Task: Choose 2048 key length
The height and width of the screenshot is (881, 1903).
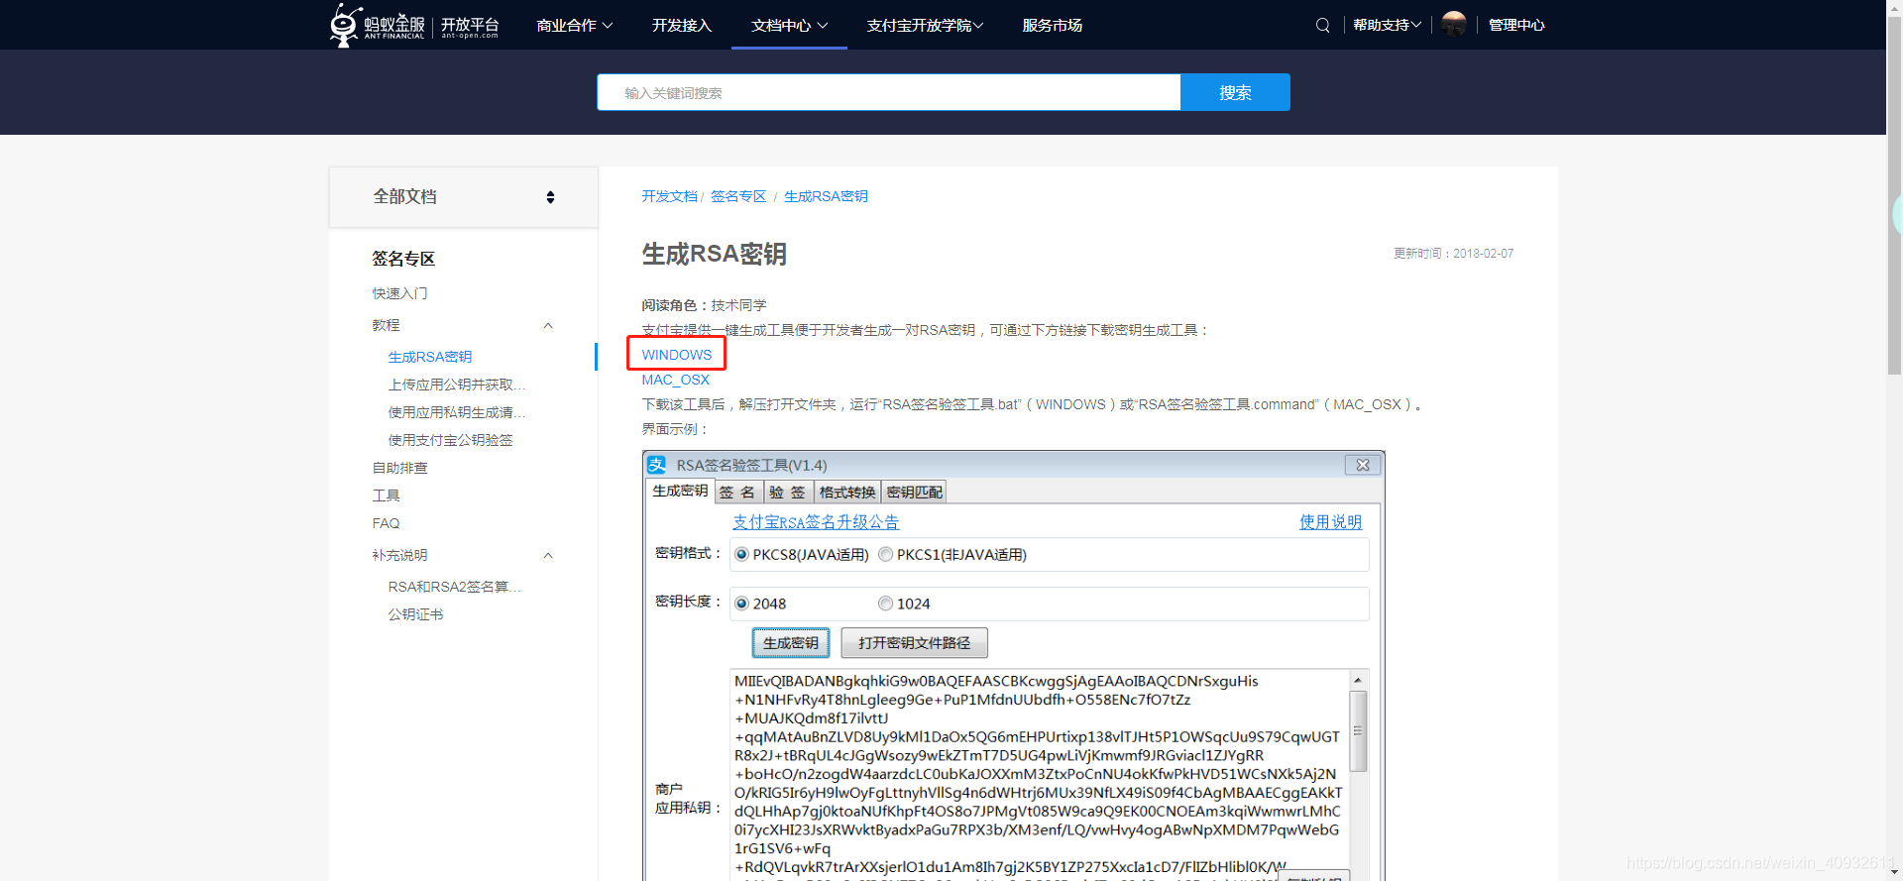Action: tap(760, 604)
